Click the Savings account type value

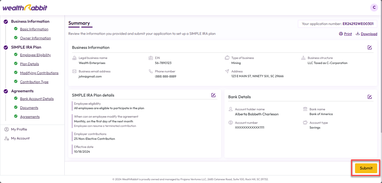(x=315, y=127)
